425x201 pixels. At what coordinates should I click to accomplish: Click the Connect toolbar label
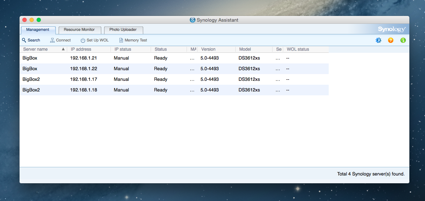point(63,40)
